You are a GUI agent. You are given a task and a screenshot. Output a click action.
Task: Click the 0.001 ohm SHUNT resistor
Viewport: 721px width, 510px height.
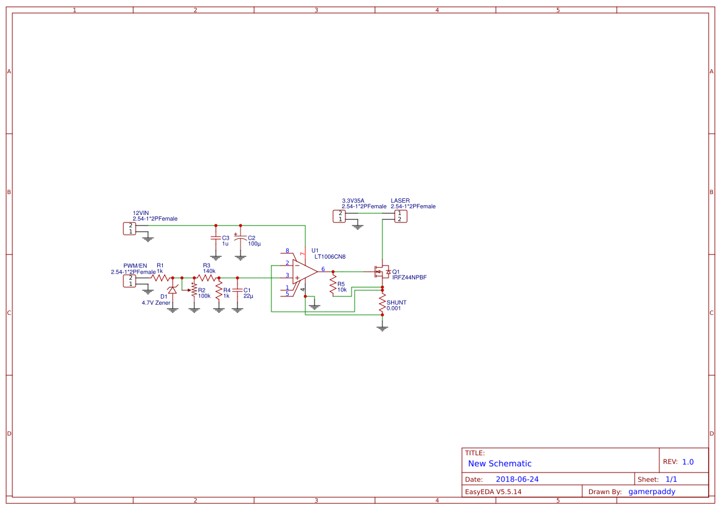pyautogui.click(x=382, y=304)
